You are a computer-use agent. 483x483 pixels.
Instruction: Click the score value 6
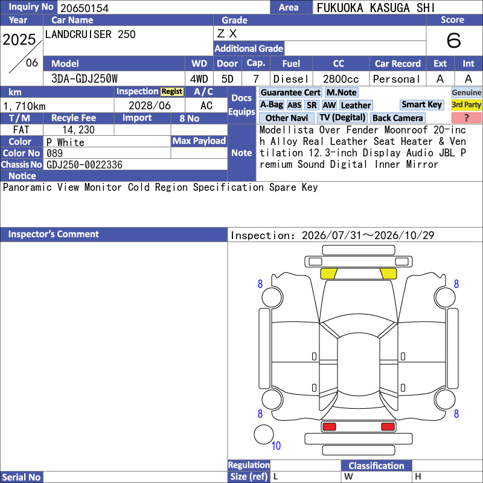point(454,40)
